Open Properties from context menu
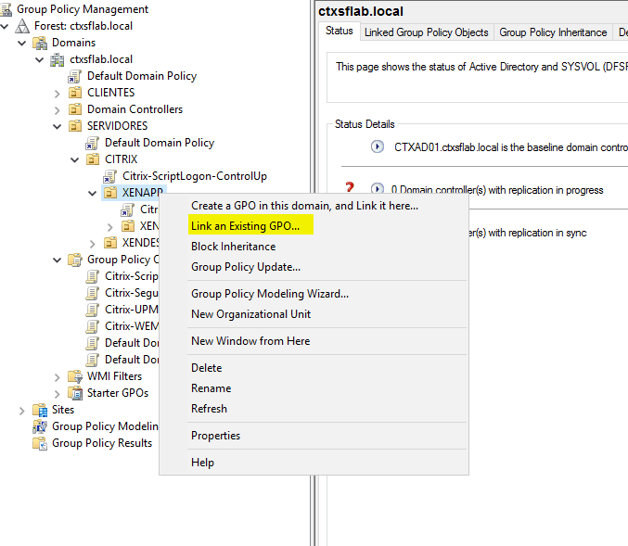The height and width of the screenshot is (546, 628). [x=314, y=436]
